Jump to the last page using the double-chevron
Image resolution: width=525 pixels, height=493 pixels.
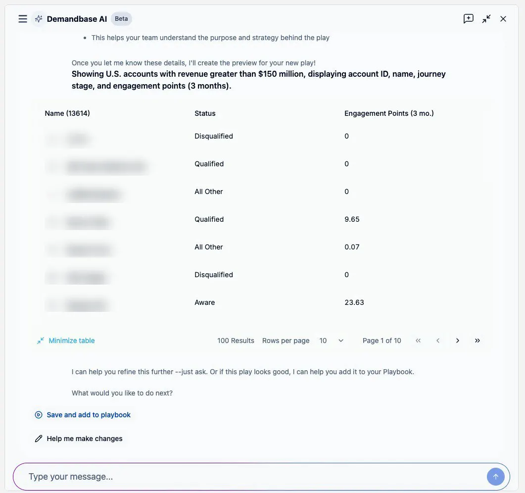pyautogui.click(x=477, y=340)
